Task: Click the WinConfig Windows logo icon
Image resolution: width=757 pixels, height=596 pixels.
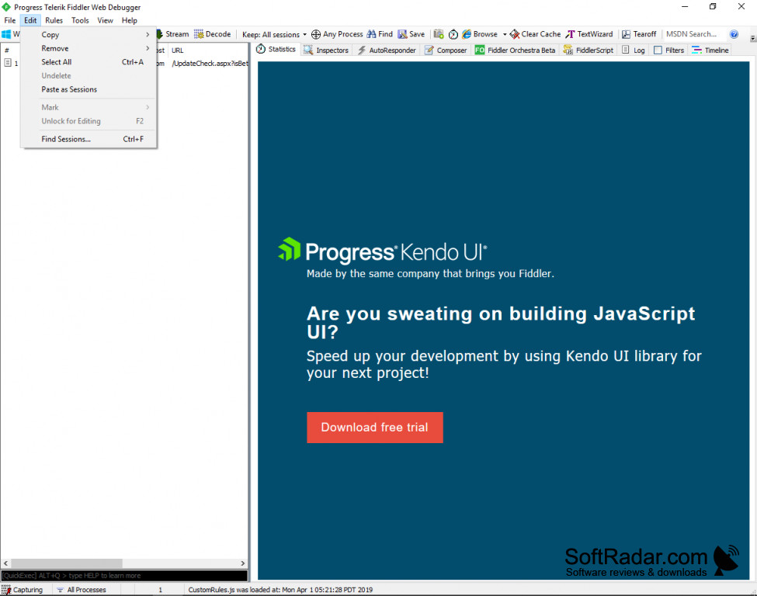Action: point(6,34)
